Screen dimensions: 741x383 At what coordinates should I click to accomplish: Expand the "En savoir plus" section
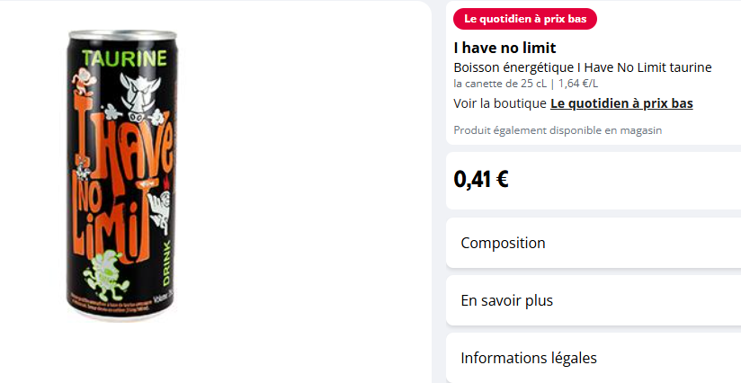[x=506, y=300]
